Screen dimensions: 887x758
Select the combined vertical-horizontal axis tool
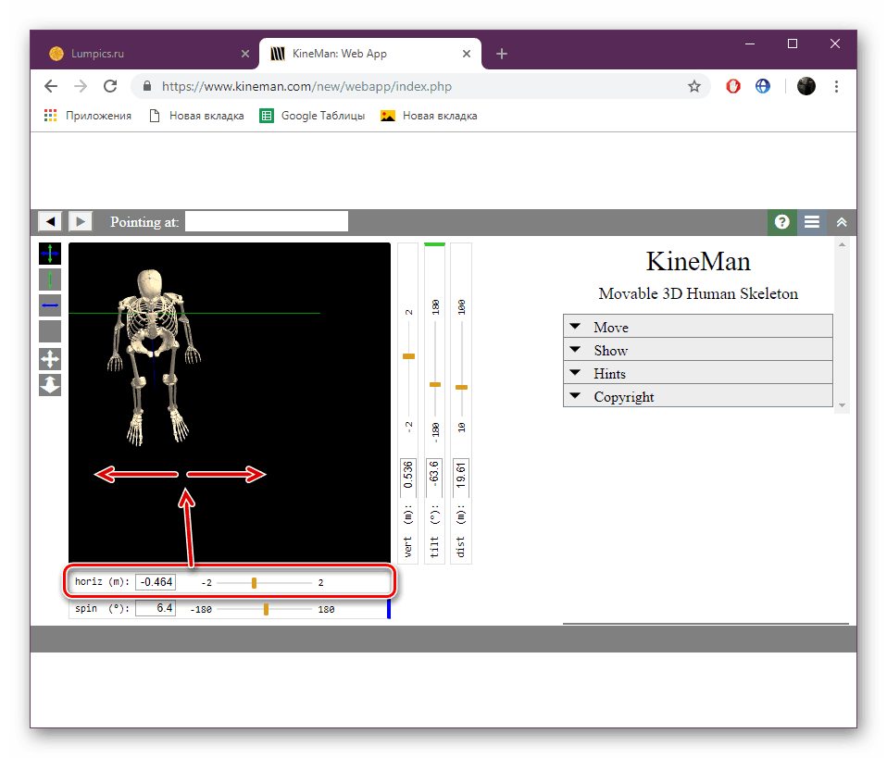tap(50, 254)
